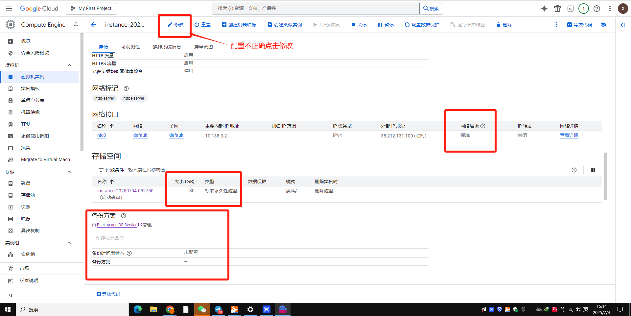Open the learn graduation cap icon
The image size is (631, 316).
pyautogui.click(x=603, y=25)
